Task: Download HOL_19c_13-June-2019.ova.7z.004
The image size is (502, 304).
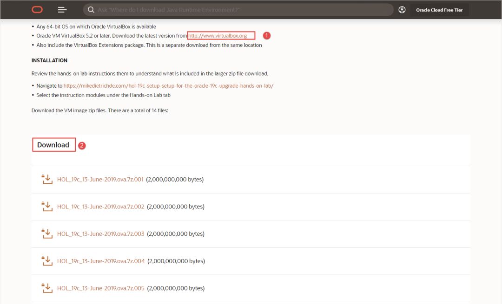Action: click(101, 261)
